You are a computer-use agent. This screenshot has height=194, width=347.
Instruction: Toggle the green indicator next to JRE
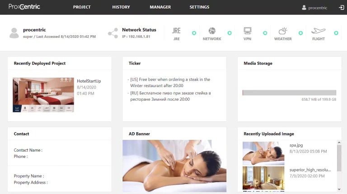tap(194, 33)
